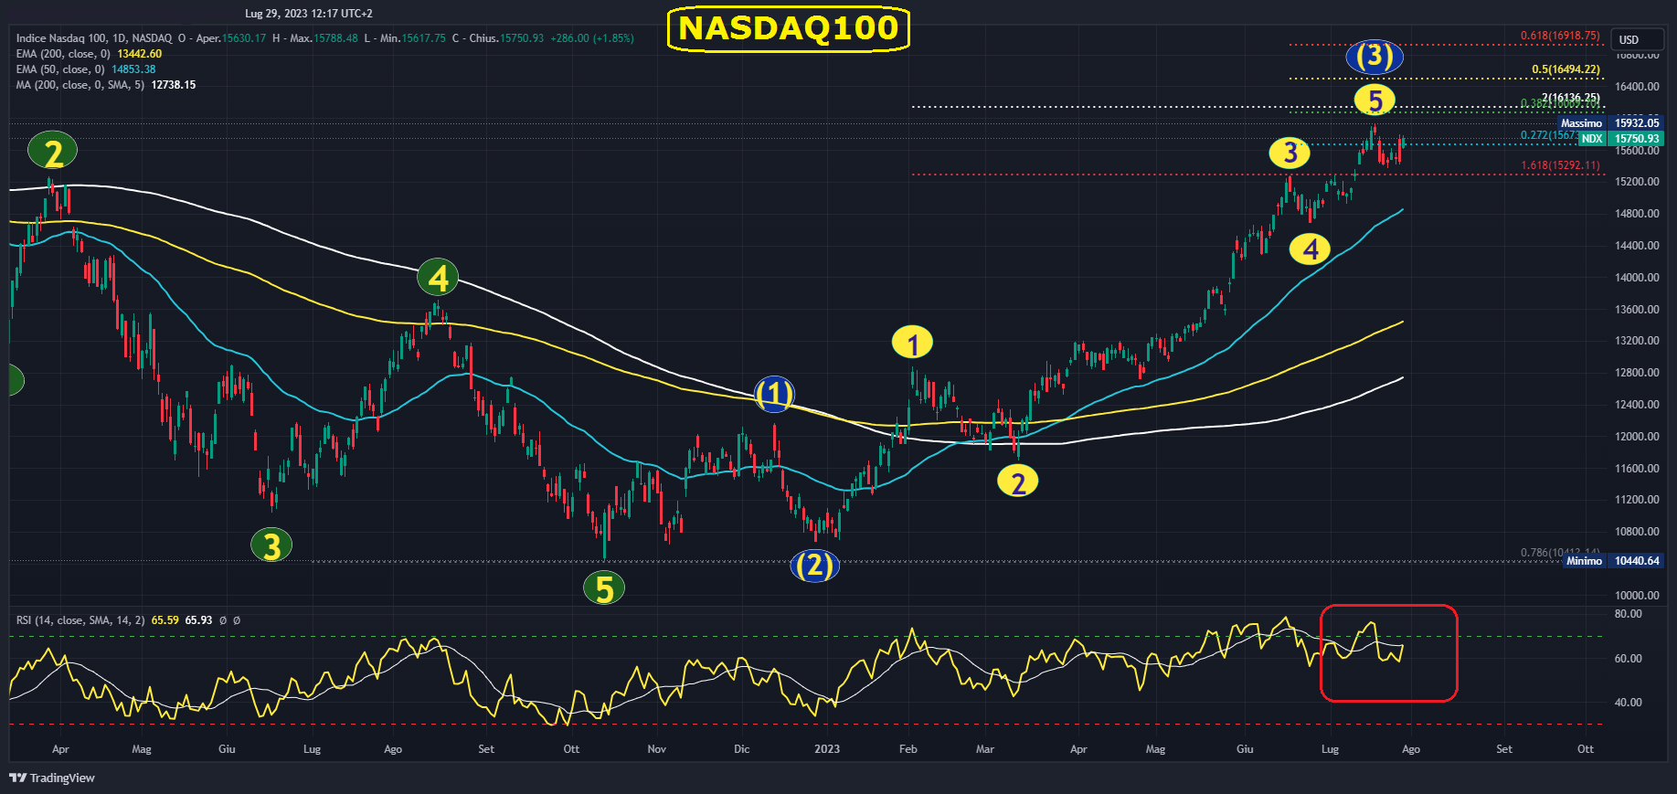1677x794 pixels.
Task: Select the Indice Nasdaq 100 symbol title
Action: [94, 38]
